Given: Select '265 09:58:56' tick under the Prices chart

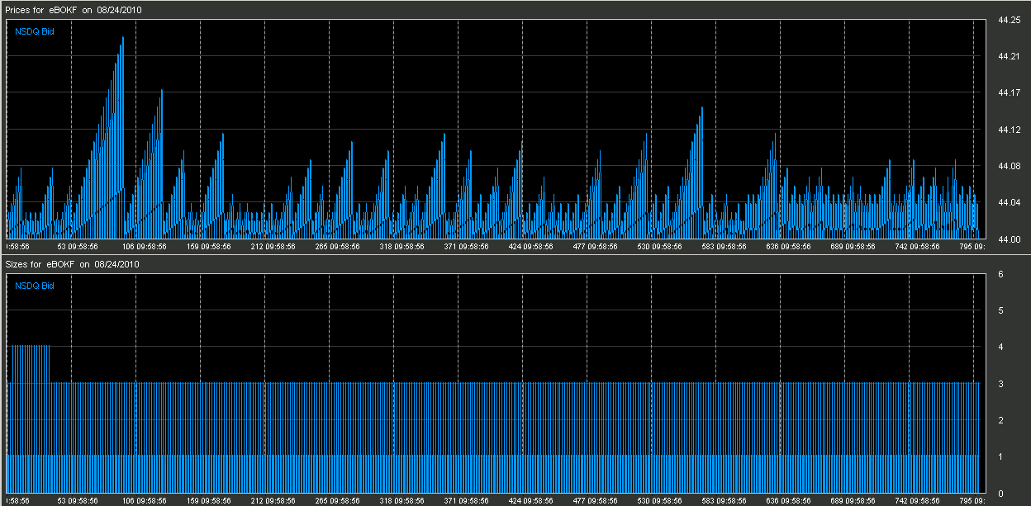Looking at the screenshot, I should coord(338,246).
